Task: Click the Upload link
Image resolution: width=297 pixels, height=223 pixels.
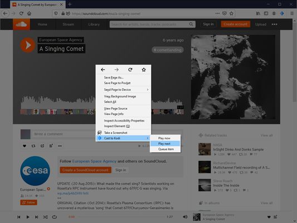Action: pyautogui.click(x=261, y=25)
